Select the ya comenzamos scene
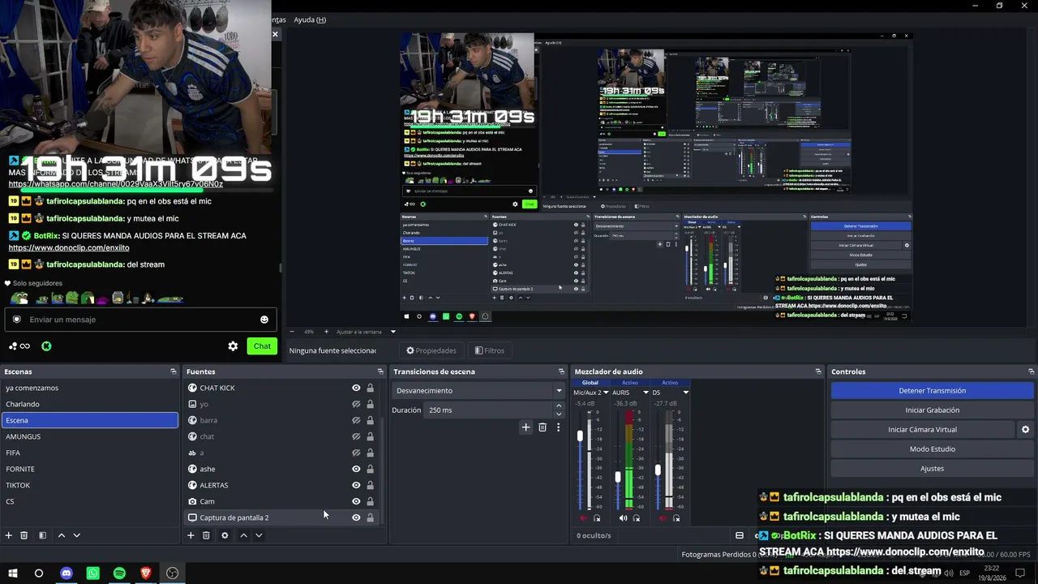 point(90,388)
